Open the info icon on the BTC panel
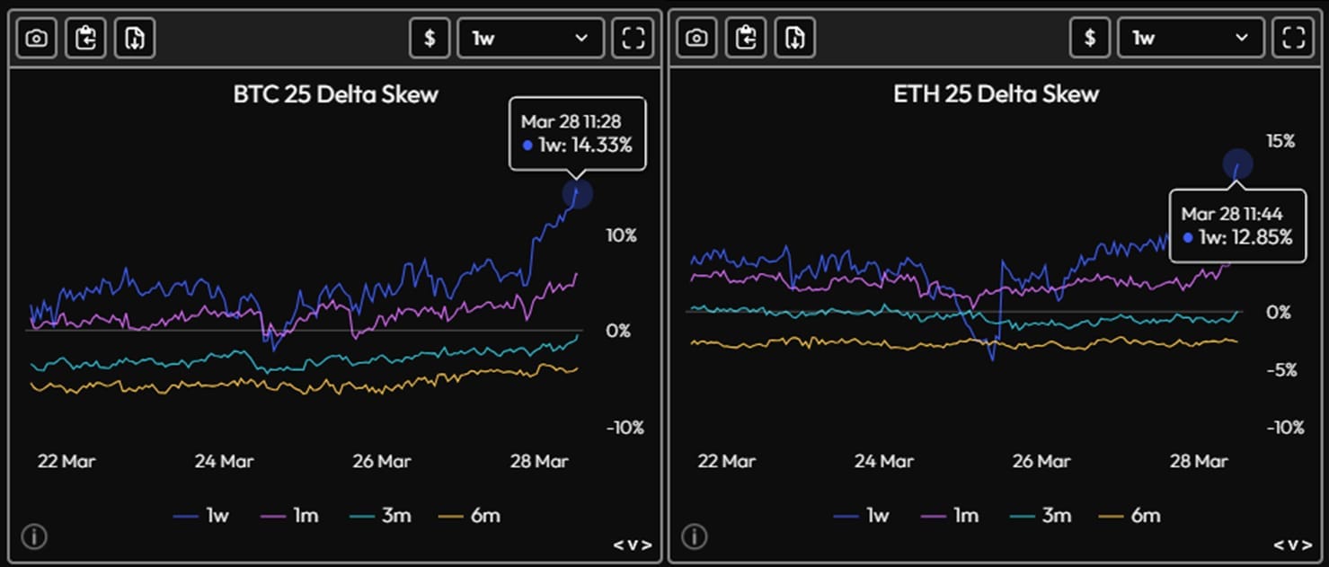The image size is (1329, 567). [x=33, y=537]
